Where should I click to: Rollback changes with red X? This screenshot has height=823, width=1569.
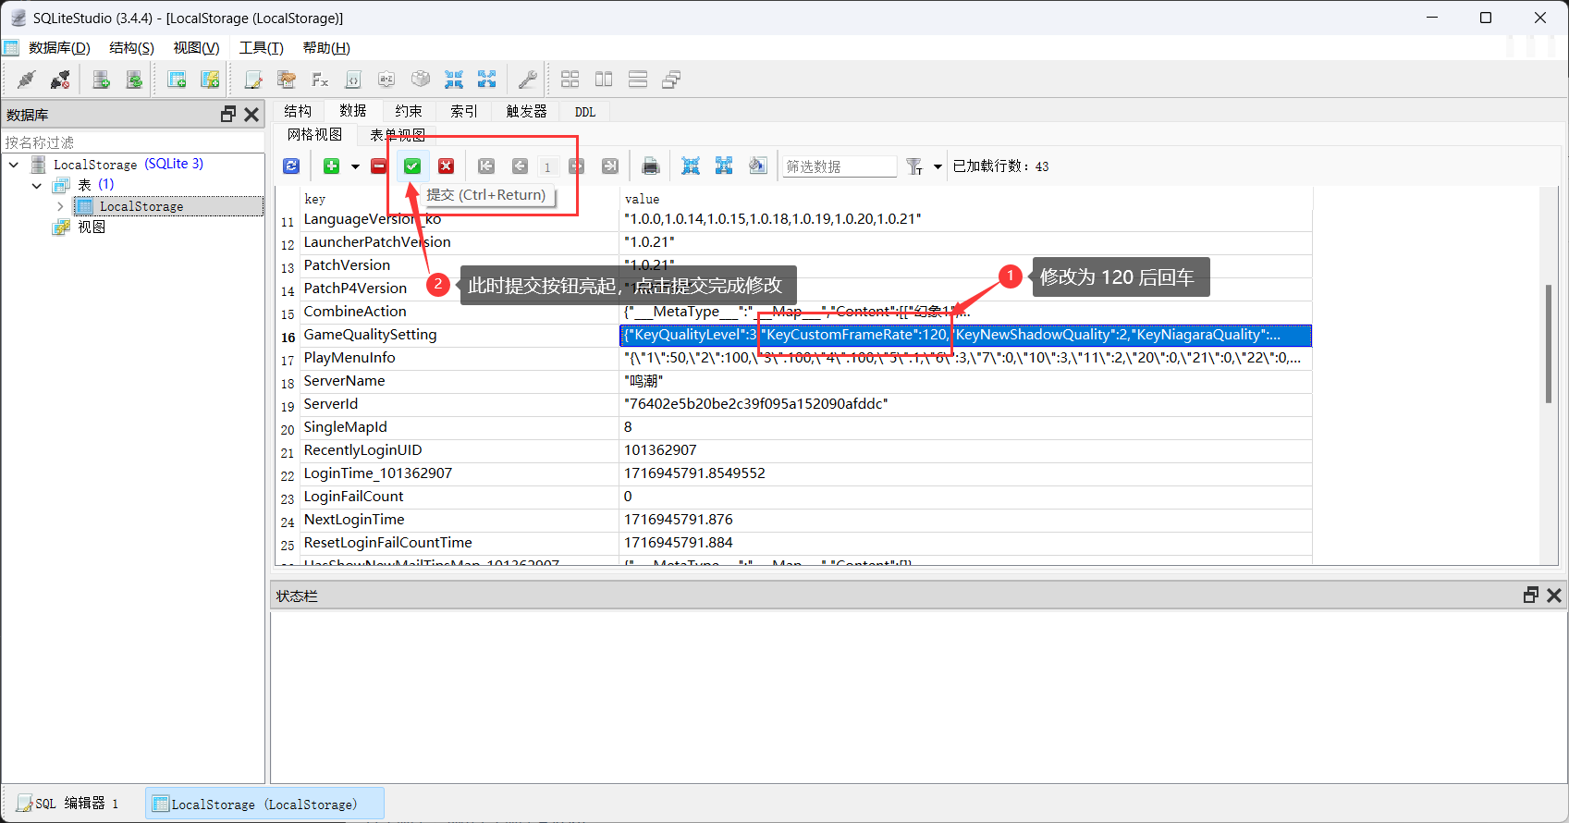[447, 166]
